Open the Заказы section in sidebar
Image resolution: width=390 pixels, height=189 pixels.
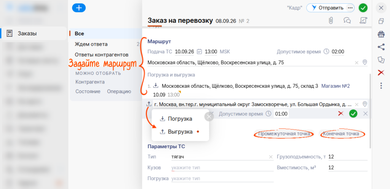coord(34,33)
